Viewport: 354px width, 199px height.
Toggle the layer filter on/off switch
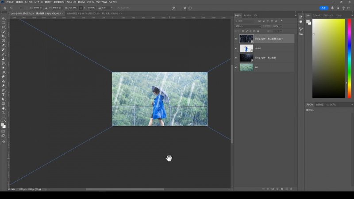[281, 21]
